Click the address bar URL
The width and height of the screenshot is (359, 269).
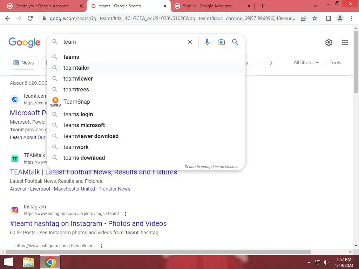coord(172,18)
